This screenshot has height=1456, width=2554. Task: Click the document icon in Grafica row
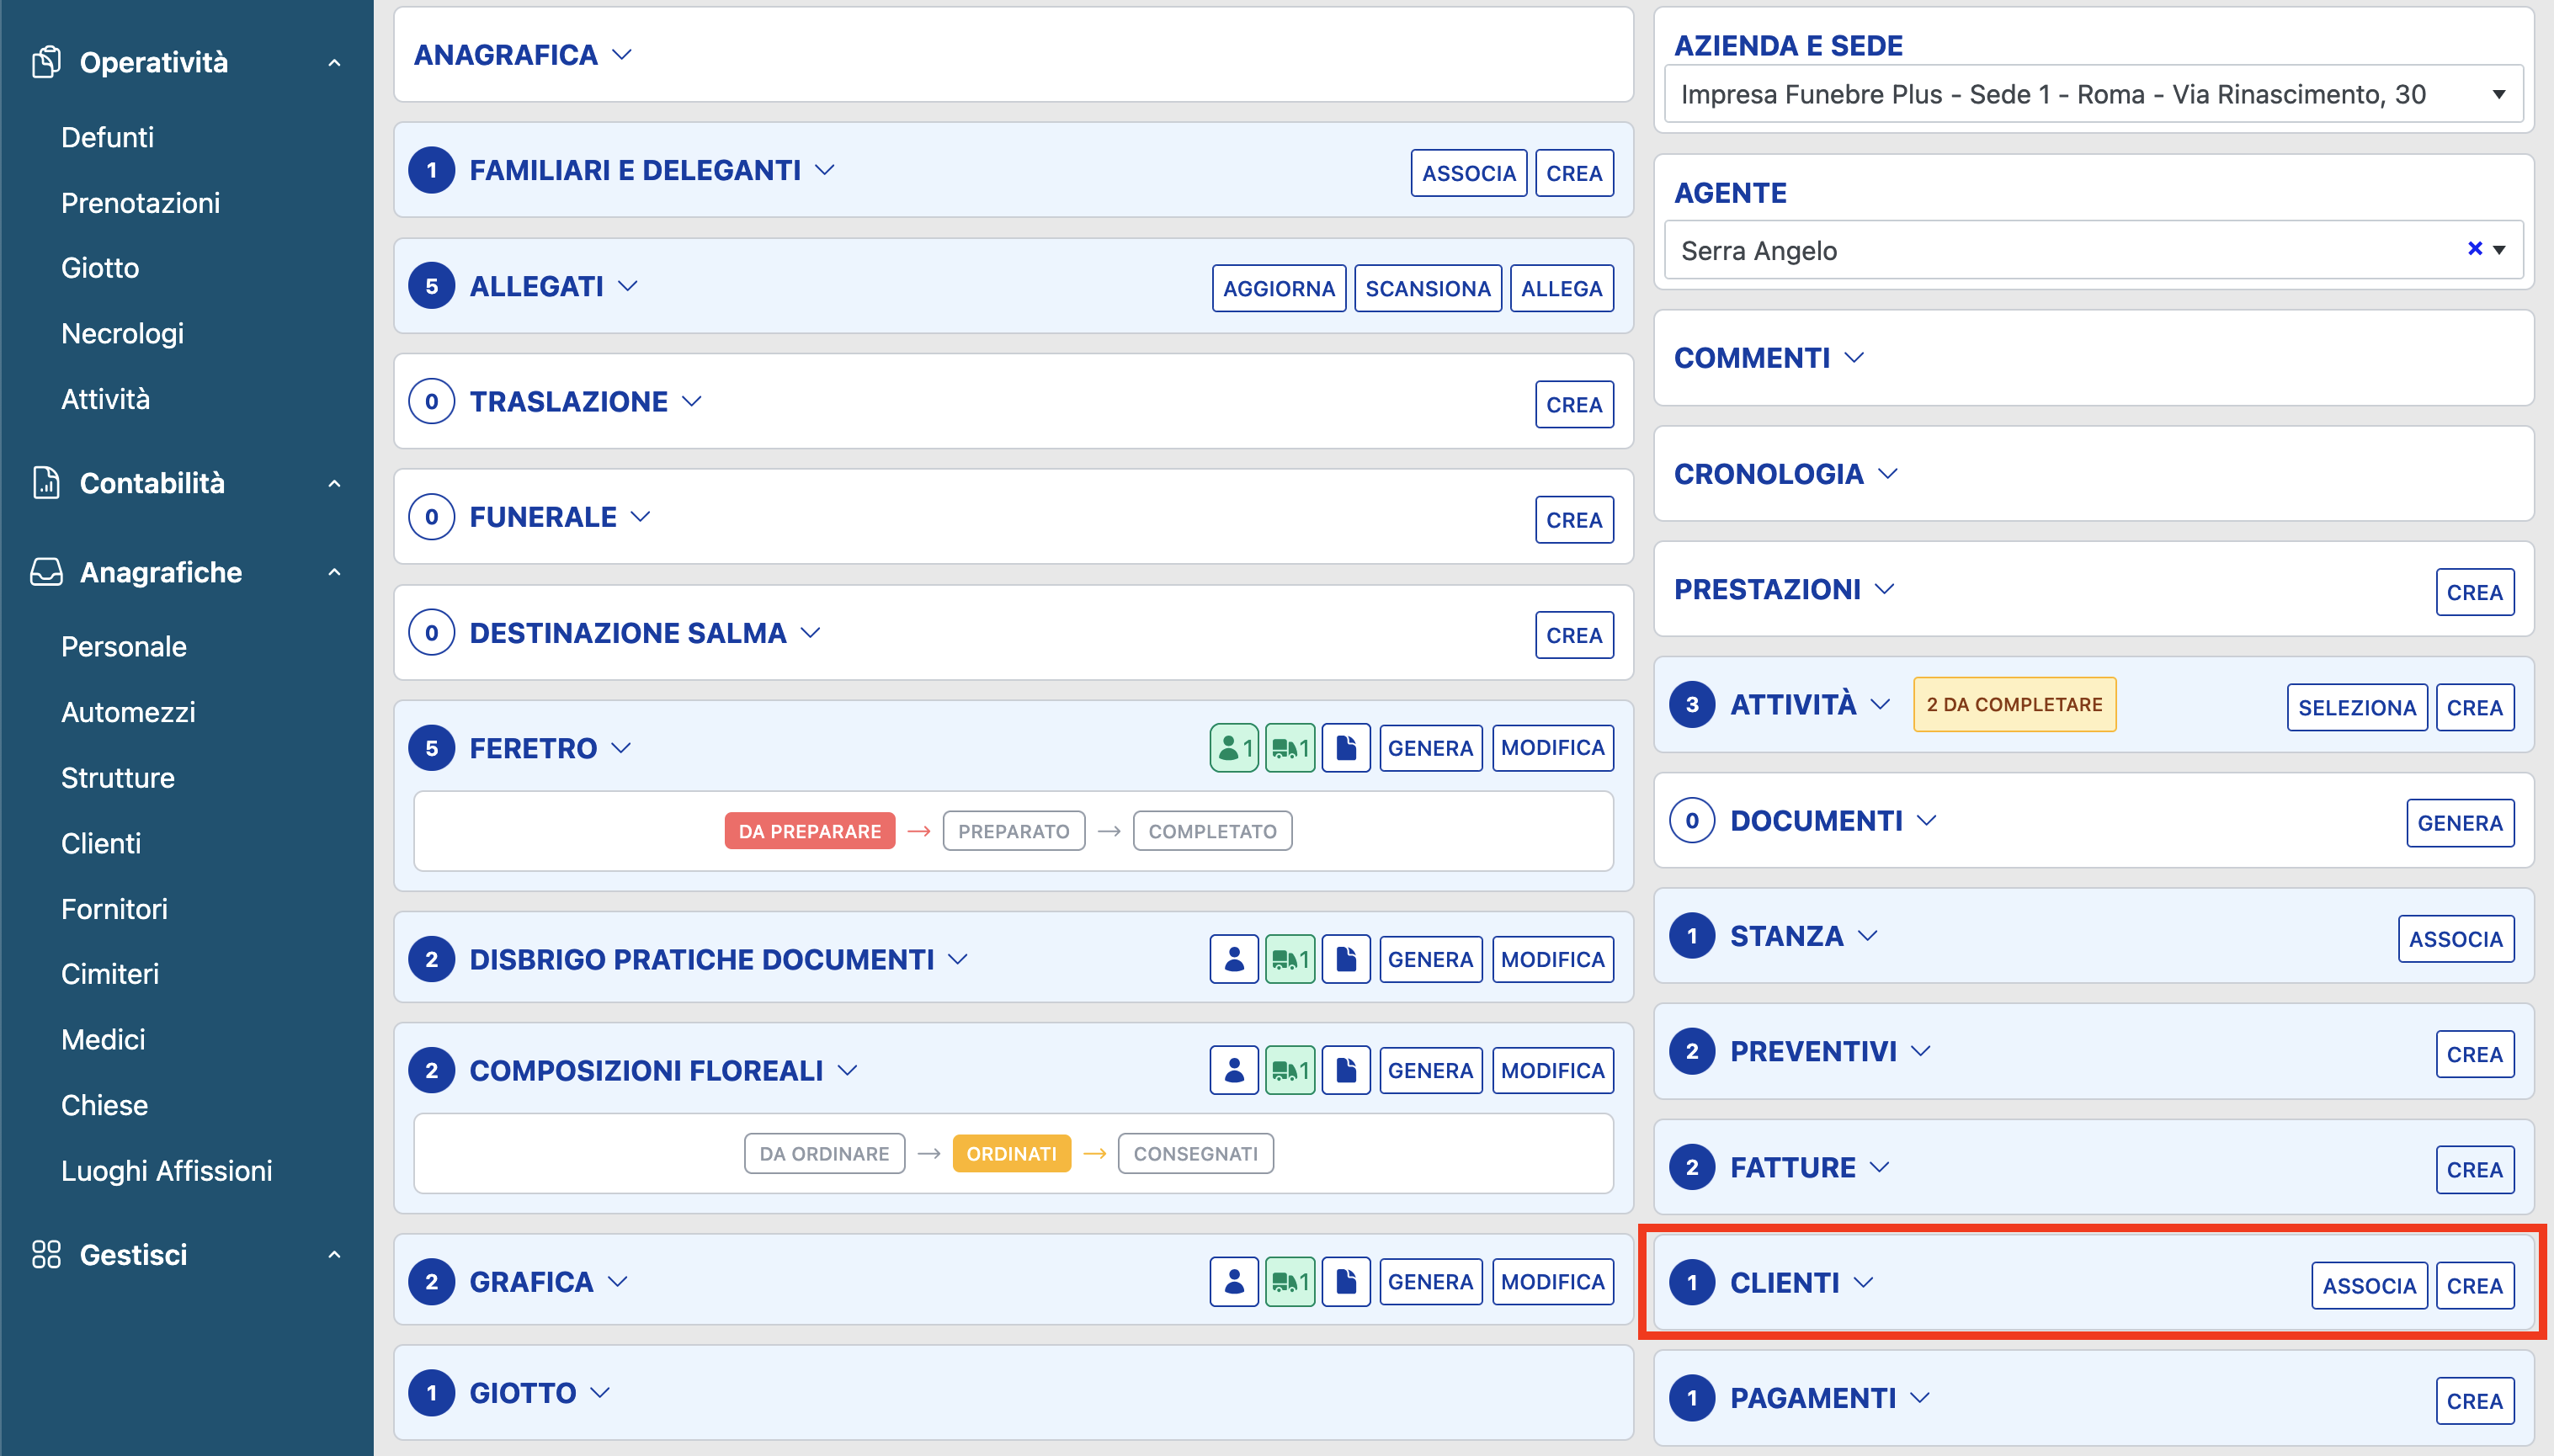(1345, 1282)
